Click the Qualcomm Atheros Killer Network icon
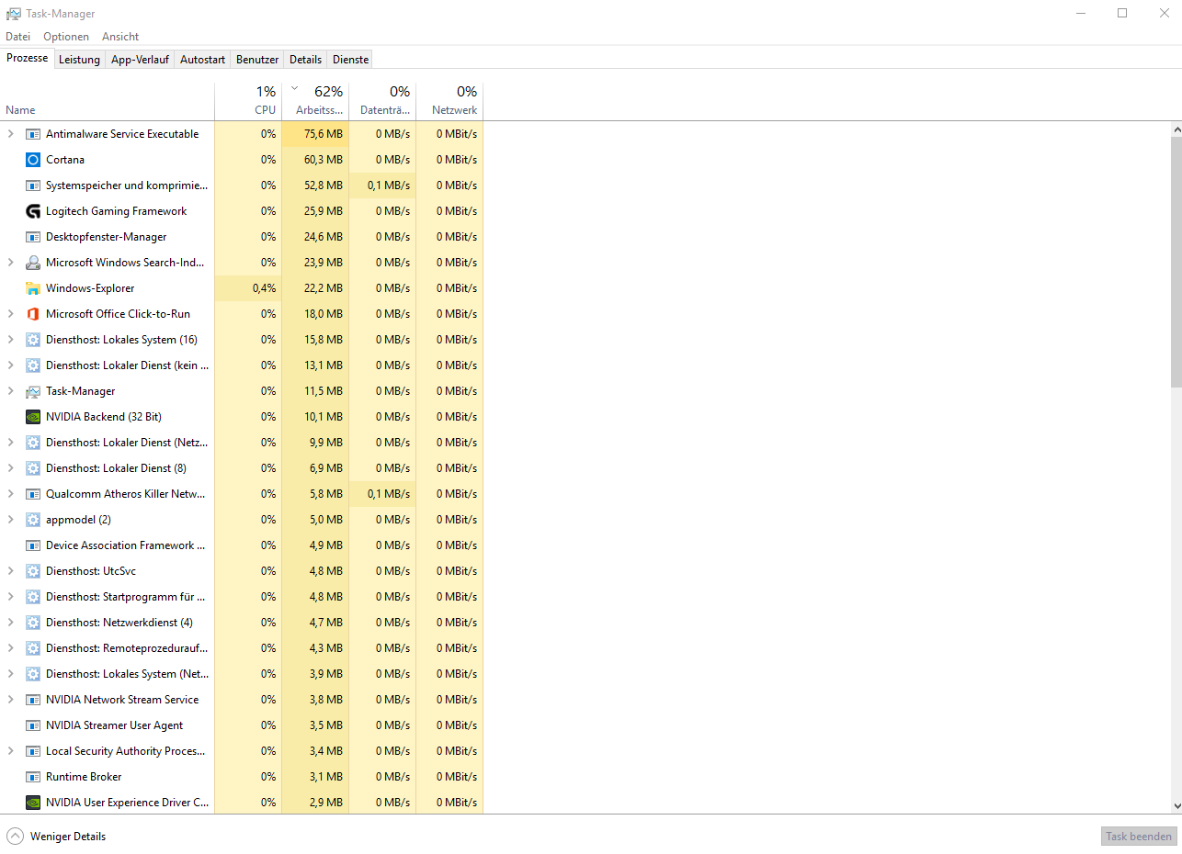Screen dimensions: 1182x854 point(33,494)
